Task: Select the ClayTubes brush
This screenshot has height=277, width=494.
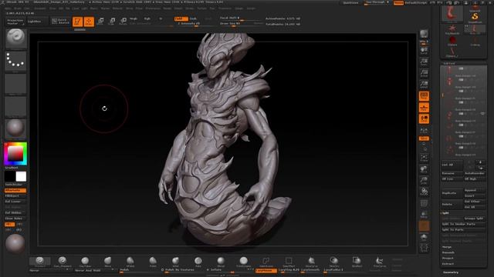Action: (85, 262)
